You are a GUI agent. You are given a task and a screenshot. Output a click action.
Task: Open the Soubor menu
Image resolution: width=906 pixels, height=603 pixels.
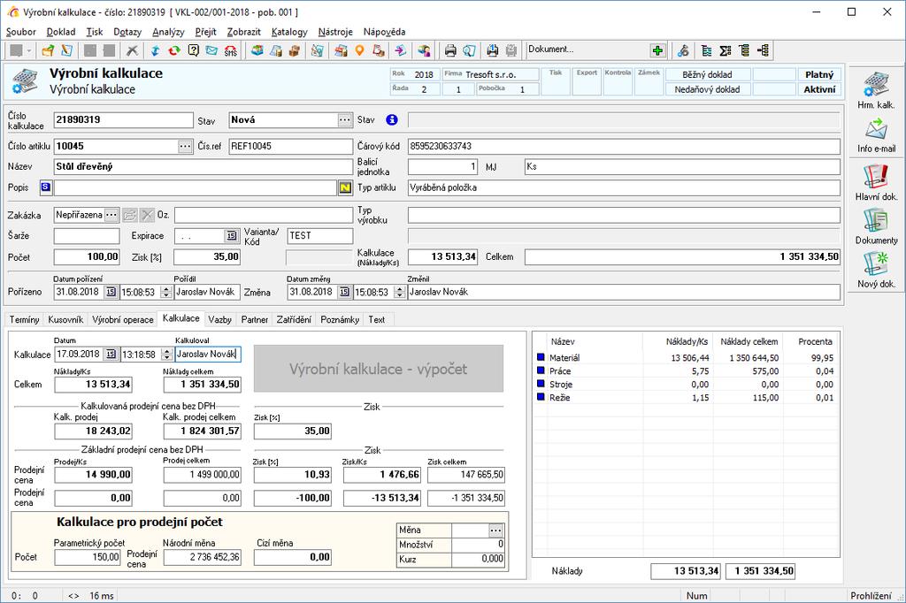pos(21,32)
